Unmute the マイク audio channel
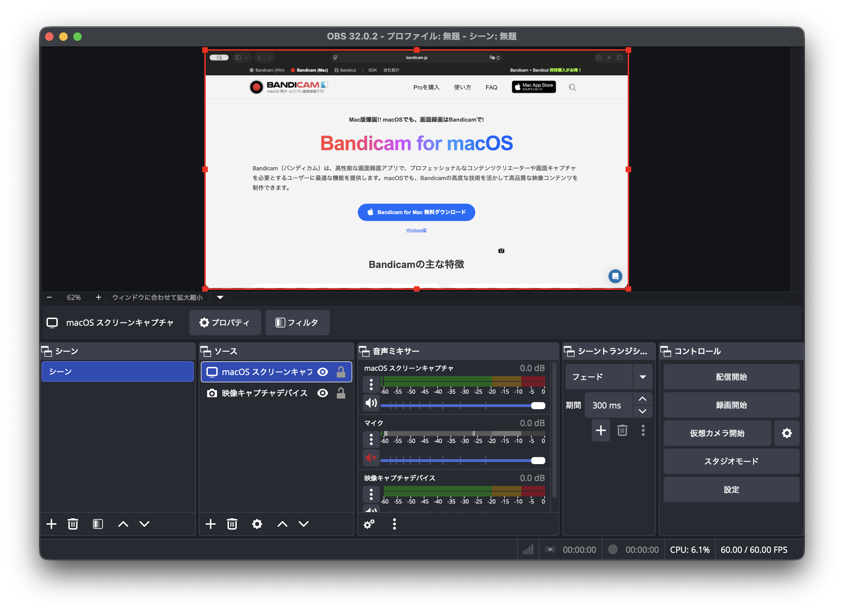This screenshot has width=844, height=612. [x=371, y=458]
